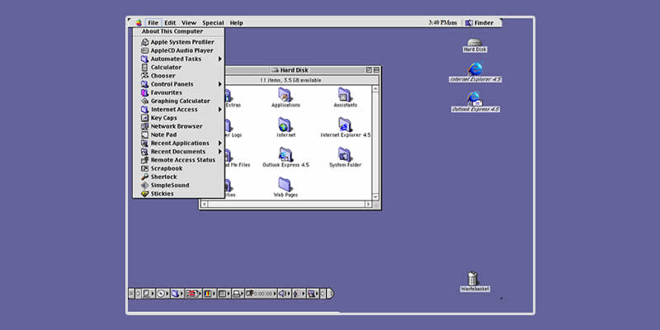Expand the Automated Tasks submenu arrow
Screen dimensions: 660x330
219,59
